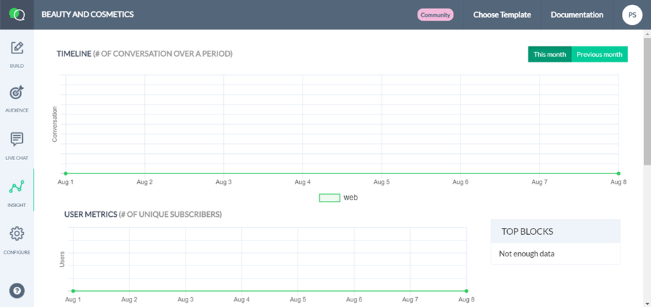This screenshot has width=651, height=307.
Task: Click the AUDIENCE sidebar label
Action: [17, 110]
